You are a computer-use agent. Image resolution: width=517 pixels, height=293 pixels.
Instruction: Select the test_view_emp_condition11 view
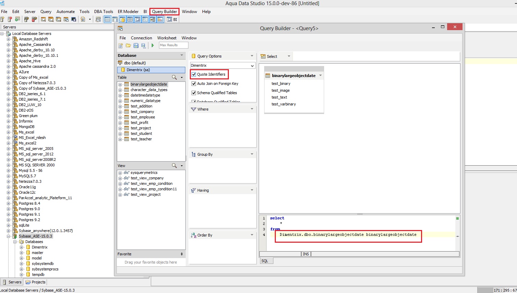point(153,189)
